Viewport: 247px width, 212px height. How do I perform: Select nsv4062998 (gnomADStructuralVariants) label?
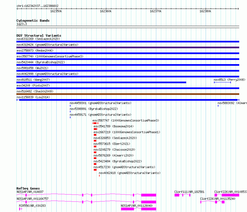click(47, 74)
